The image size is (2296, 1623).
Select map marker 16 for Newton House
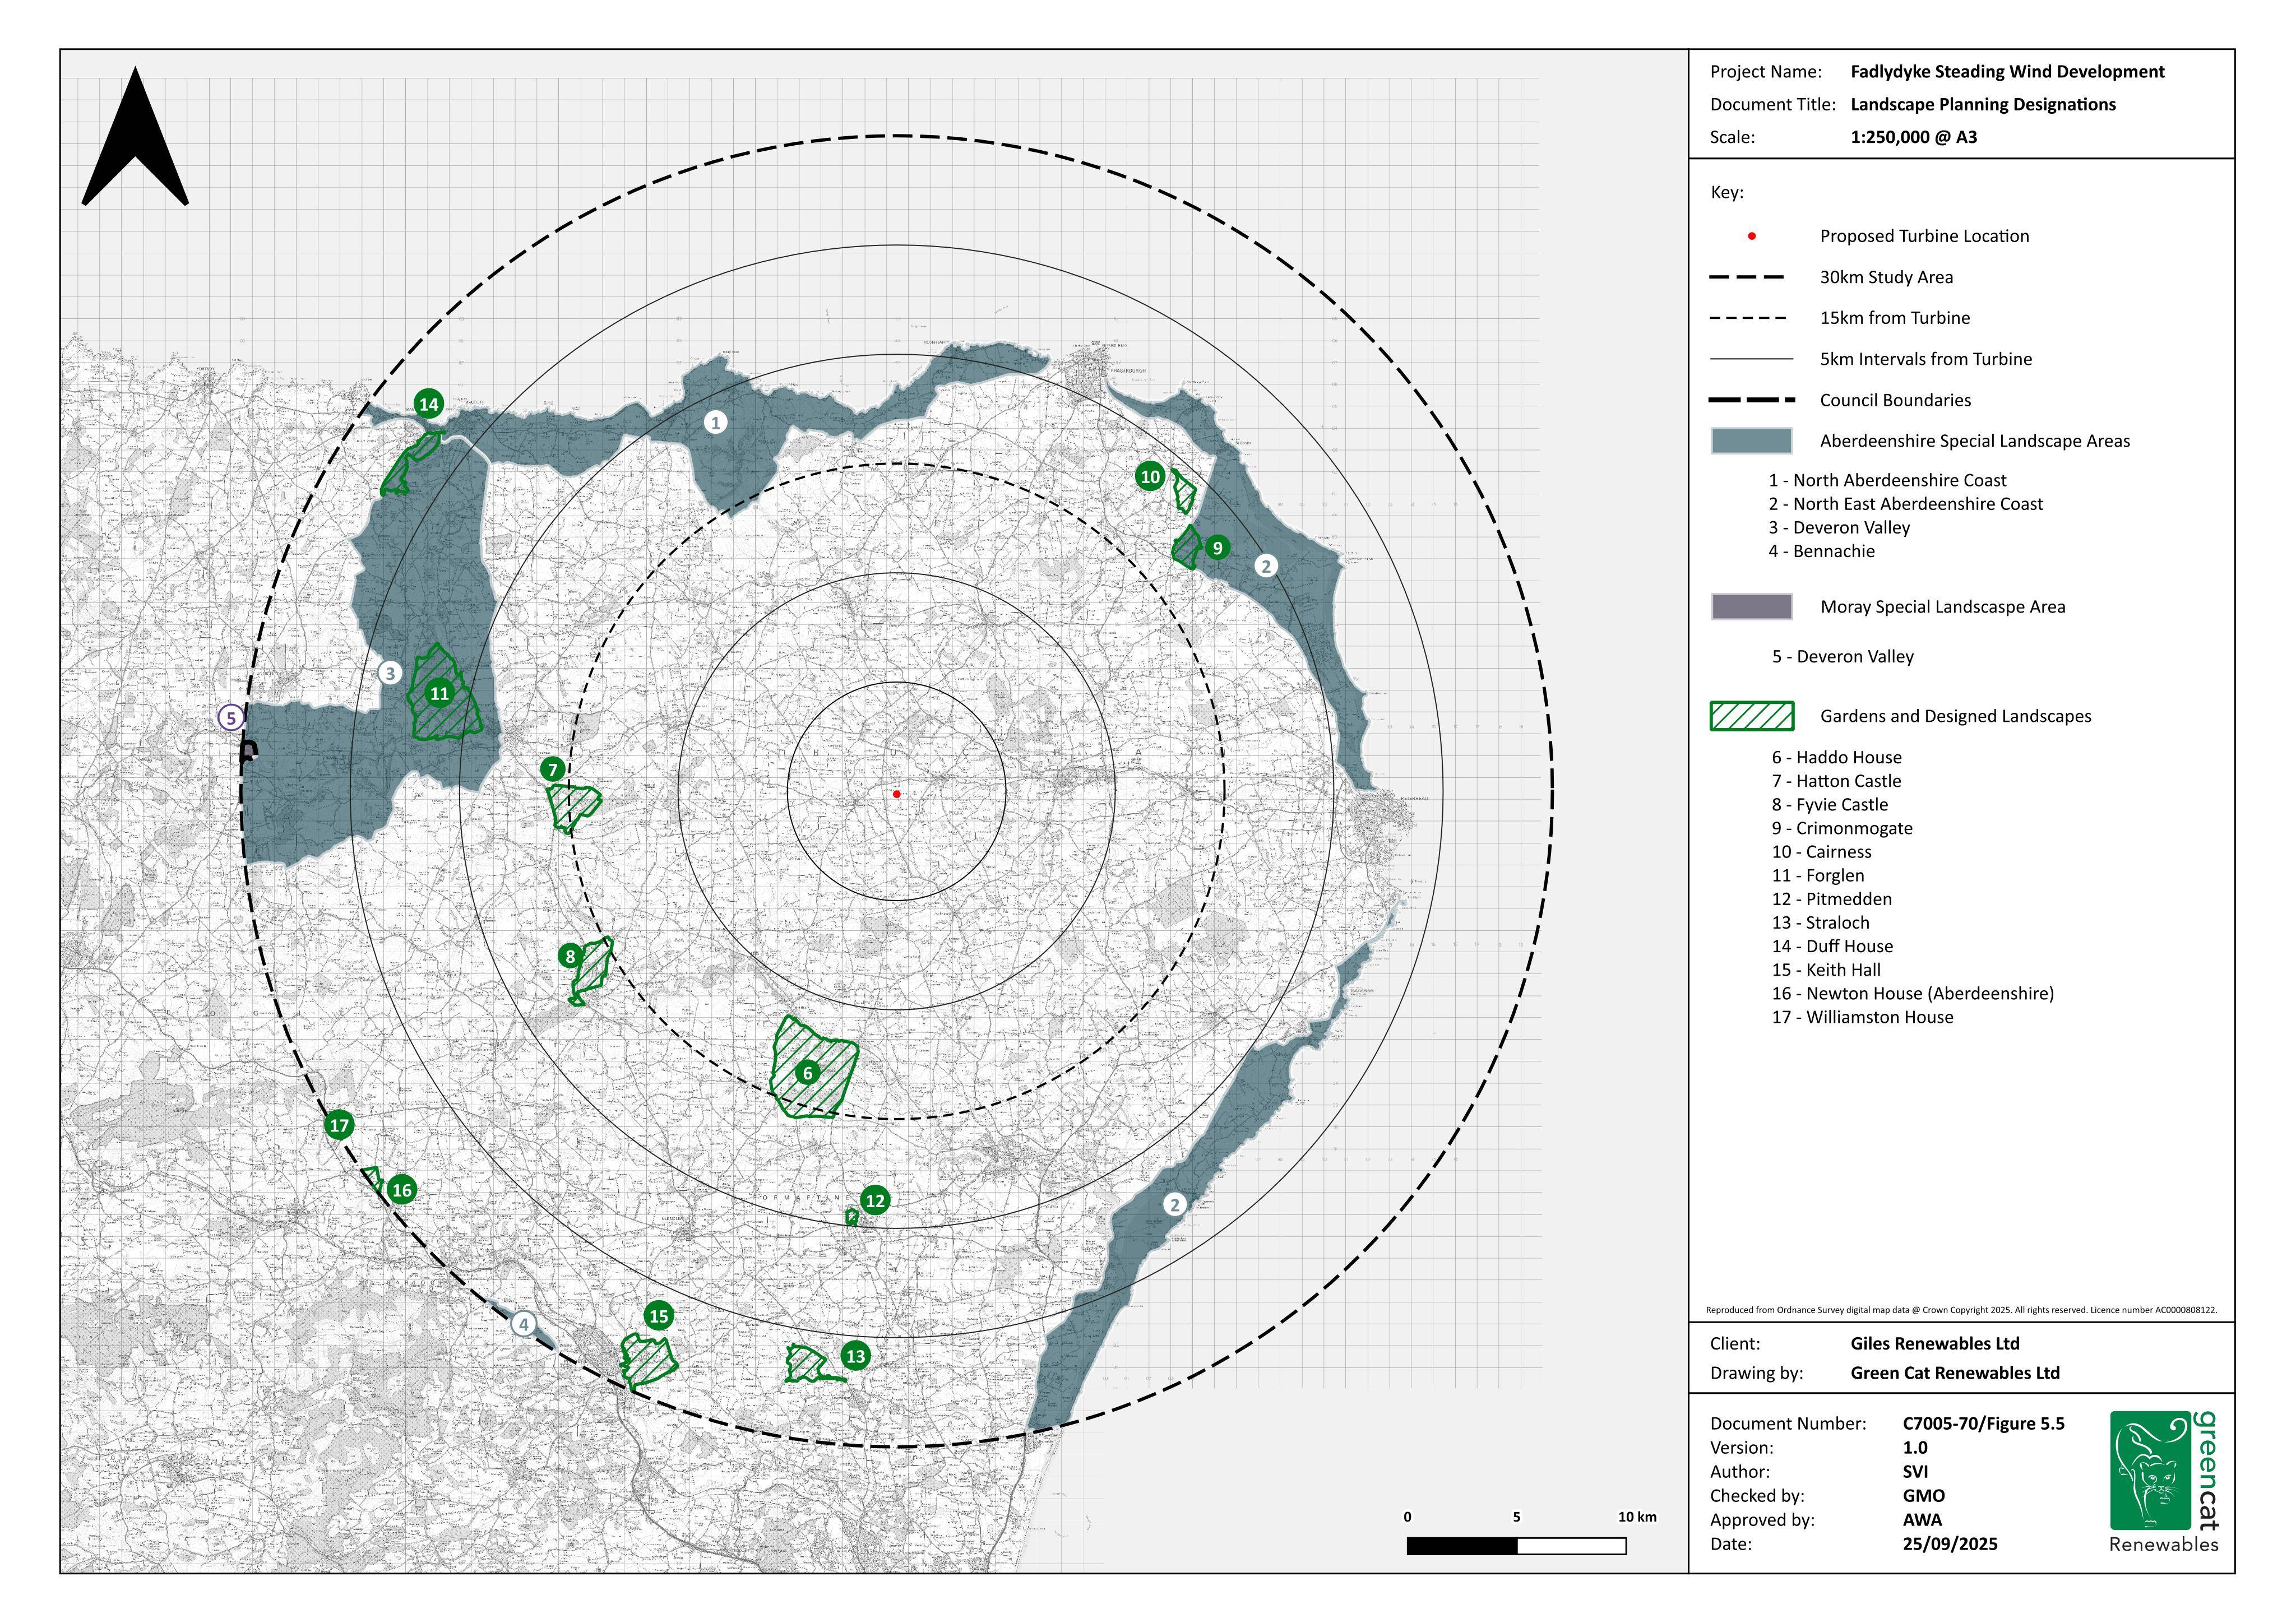click(402, 1189)
